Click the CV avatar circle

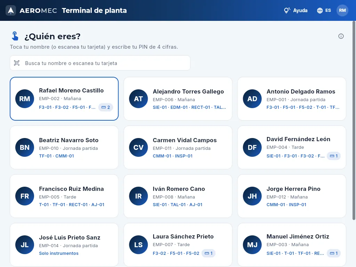[x=138, y=147]
